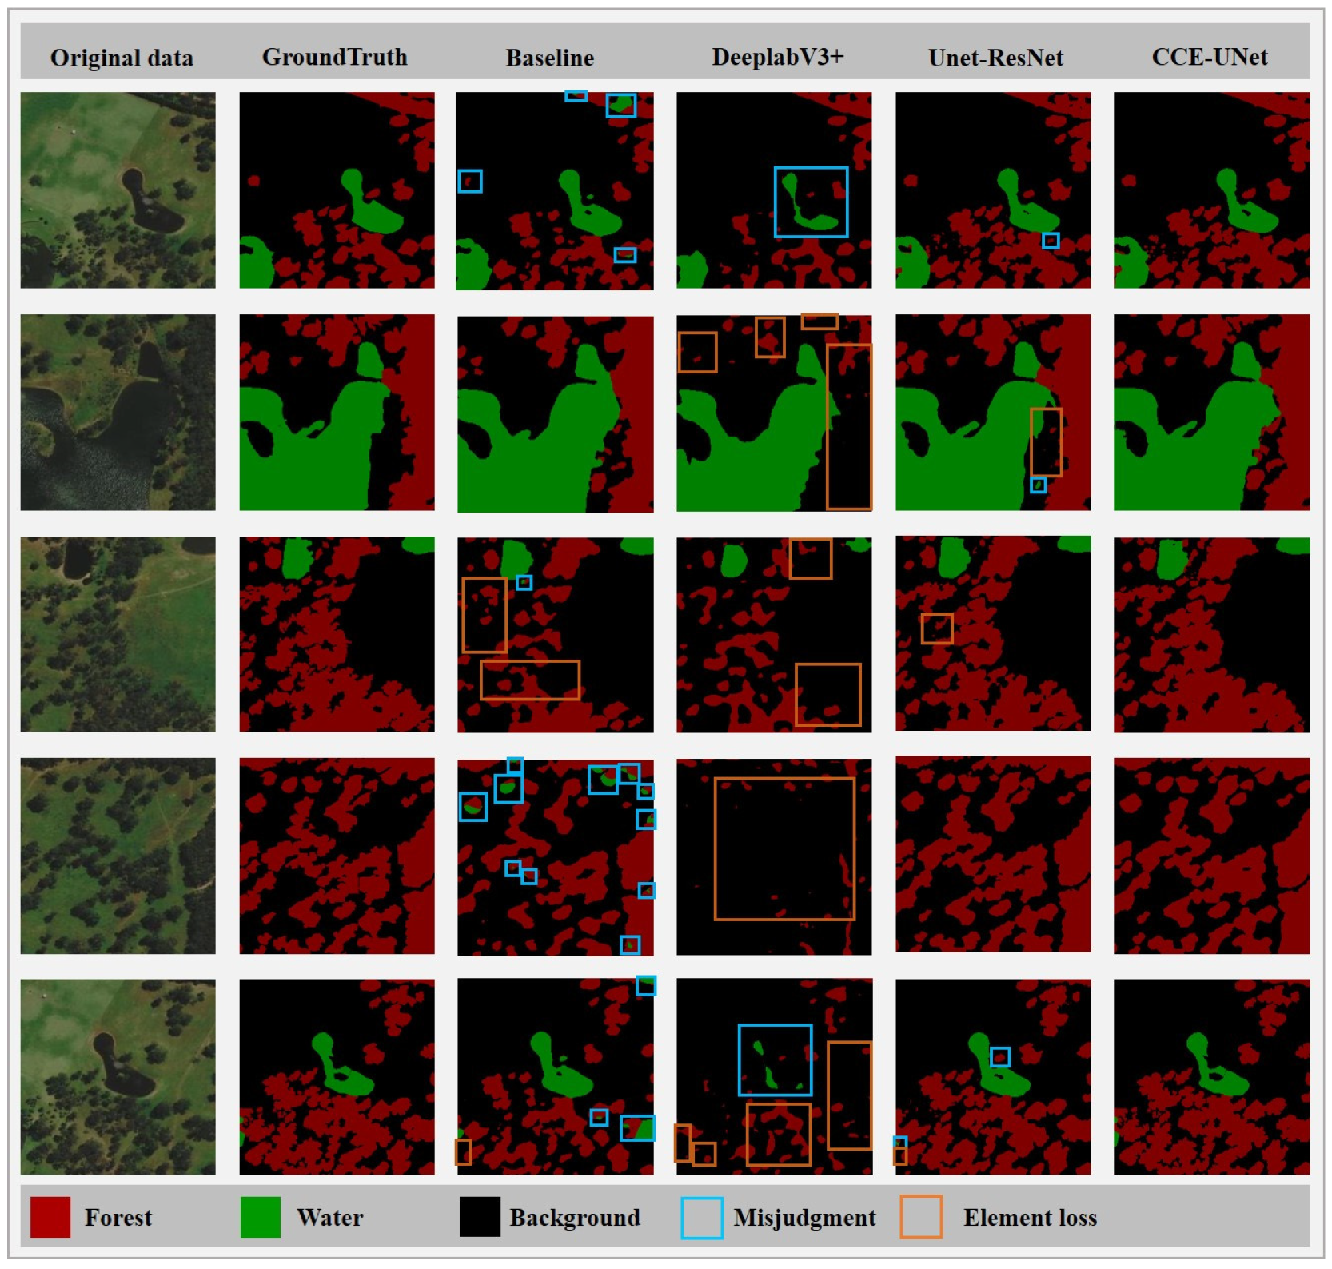Expand the GroundTruth column header
Viewport: 1332px width, 1269px height.
coord(336,56)
